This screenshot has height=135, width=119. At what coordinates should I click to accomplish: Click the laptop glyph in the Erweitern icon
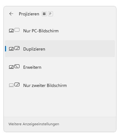coord(11,67)
